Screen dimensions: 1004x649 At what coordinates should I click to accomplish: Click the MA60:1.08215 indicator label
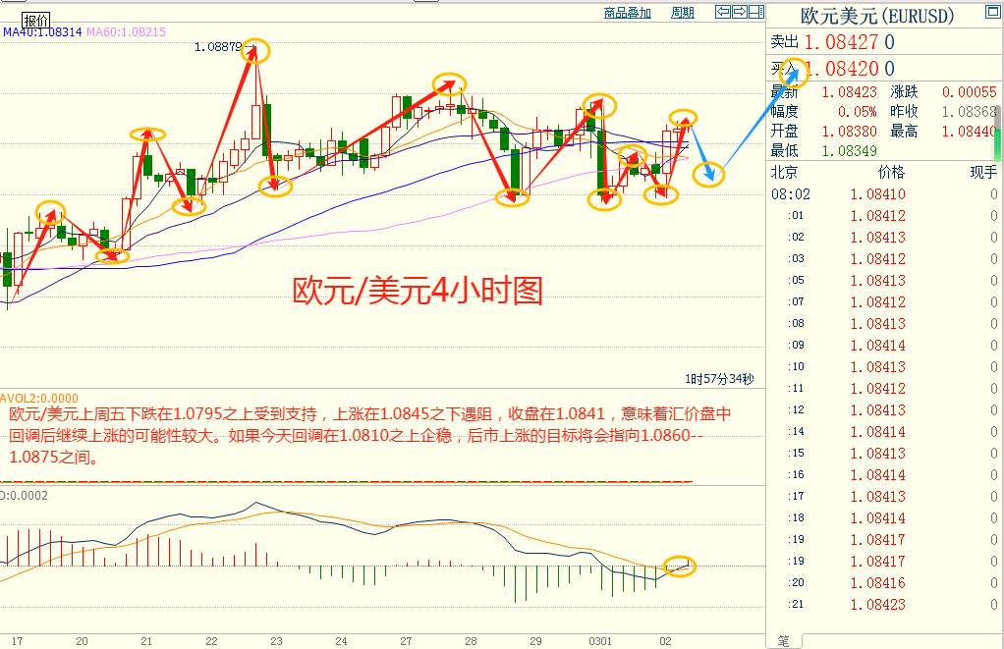tap(126, 31)
